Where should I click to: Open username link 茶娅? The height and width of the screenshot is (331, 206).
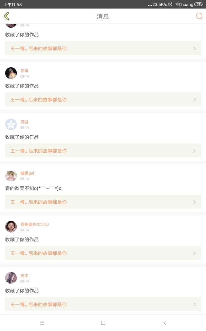pos(24,71)
